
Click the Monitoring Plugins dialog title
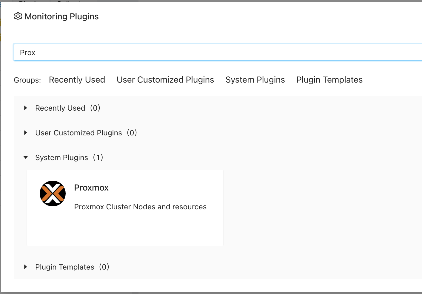tap(61, 16)
